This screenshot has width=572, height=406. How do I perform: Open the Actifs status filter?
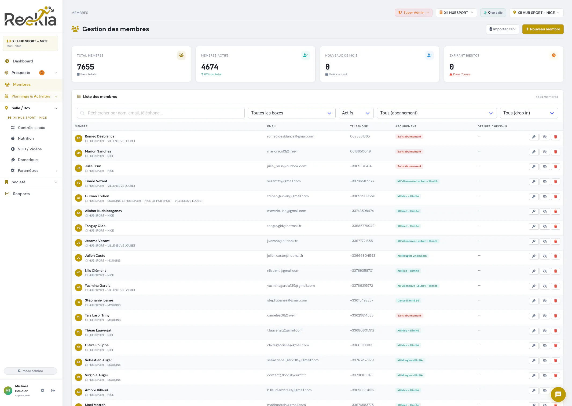(x=356, y=113)
